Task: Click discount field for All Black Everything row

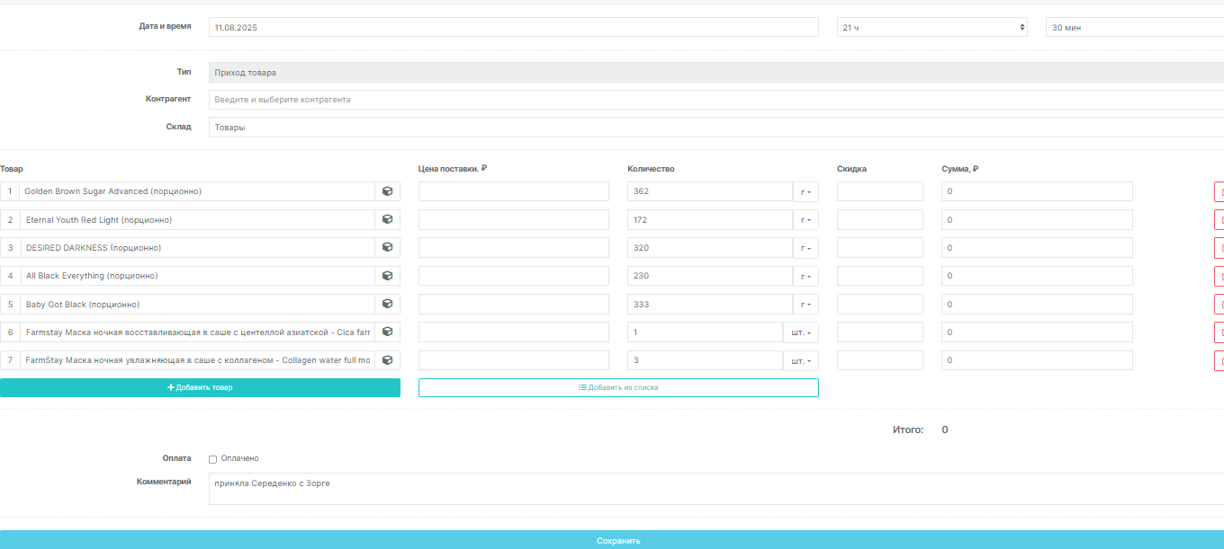Action: click(880, 276)
